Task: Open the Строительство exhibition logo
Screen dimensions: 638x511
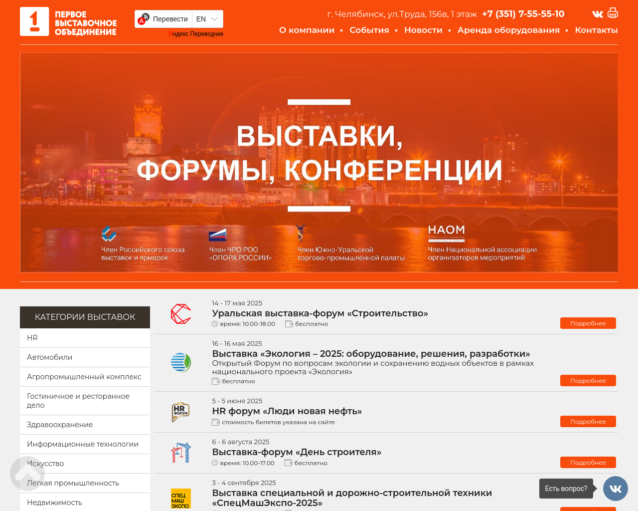Action: pyautogui.click(x=181, y=314)
